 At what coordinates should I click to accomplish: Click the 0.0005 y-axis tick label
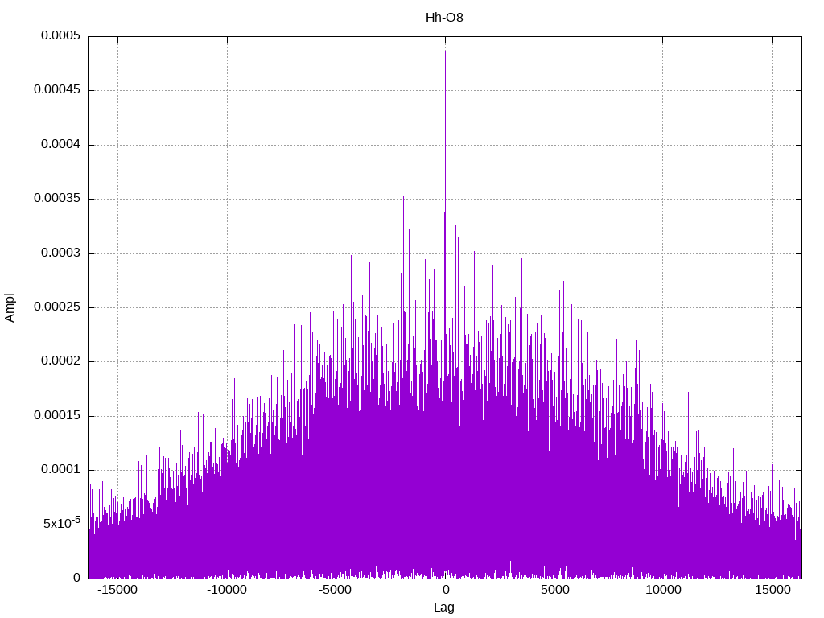coord(61,35)
